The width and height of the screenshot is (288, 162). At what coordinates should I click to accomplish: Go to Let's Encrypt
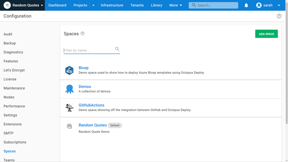click(x=14, y=70)
